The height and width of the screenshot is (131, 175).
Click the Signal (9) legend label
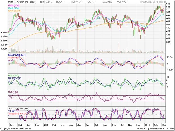13,58
